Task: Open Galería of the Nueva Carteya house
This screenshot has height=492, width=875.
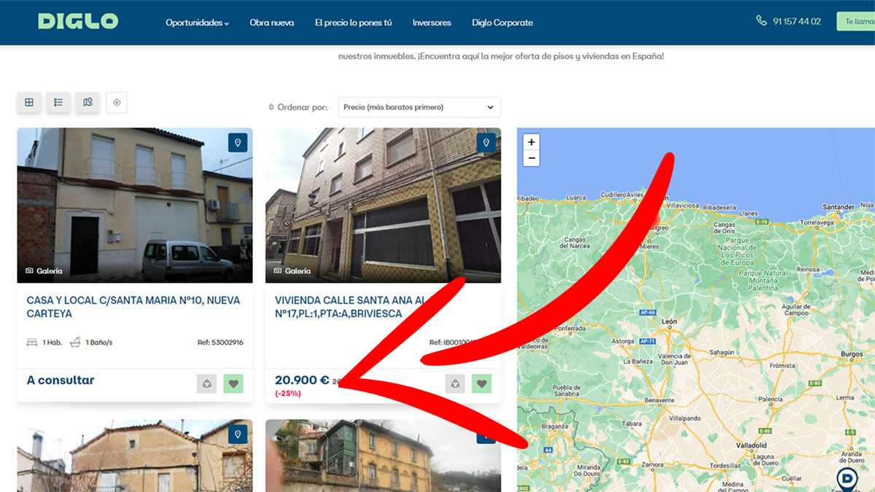Action: point(44,270)
